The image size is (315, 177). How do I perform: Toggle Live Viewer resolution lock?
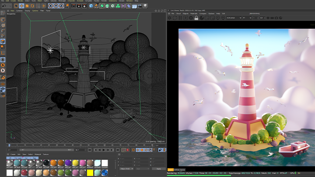click(x=196, y=18)
